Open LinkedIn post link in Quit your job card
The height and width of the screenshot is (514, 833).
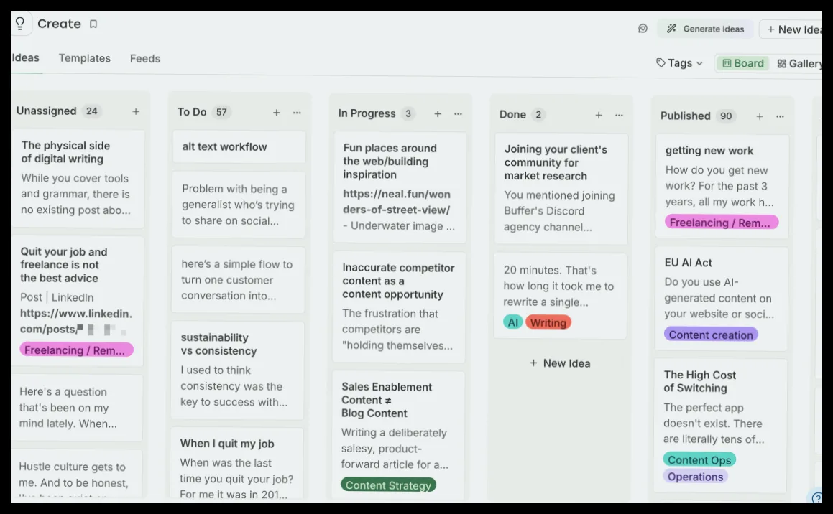click(76, 322)
